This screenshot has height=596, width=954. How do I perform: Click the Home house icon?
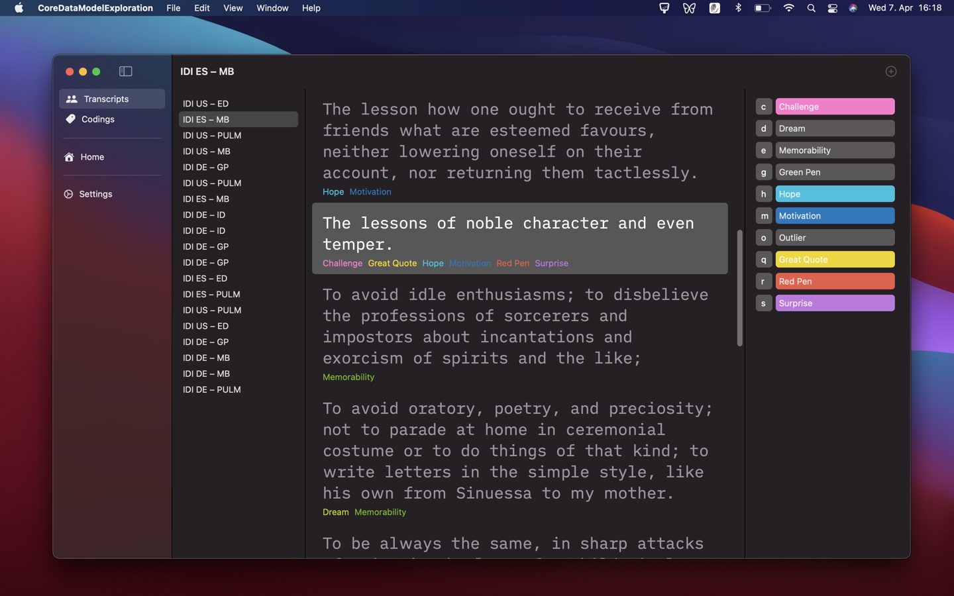click(x=69, y=157)
